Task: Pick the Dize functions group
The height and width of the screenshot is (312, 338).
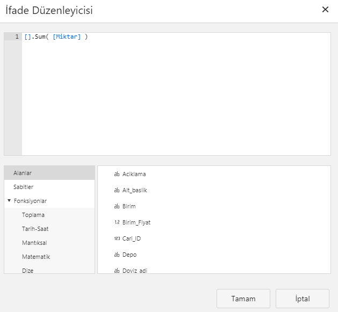Action: click(x=28, y=270)
